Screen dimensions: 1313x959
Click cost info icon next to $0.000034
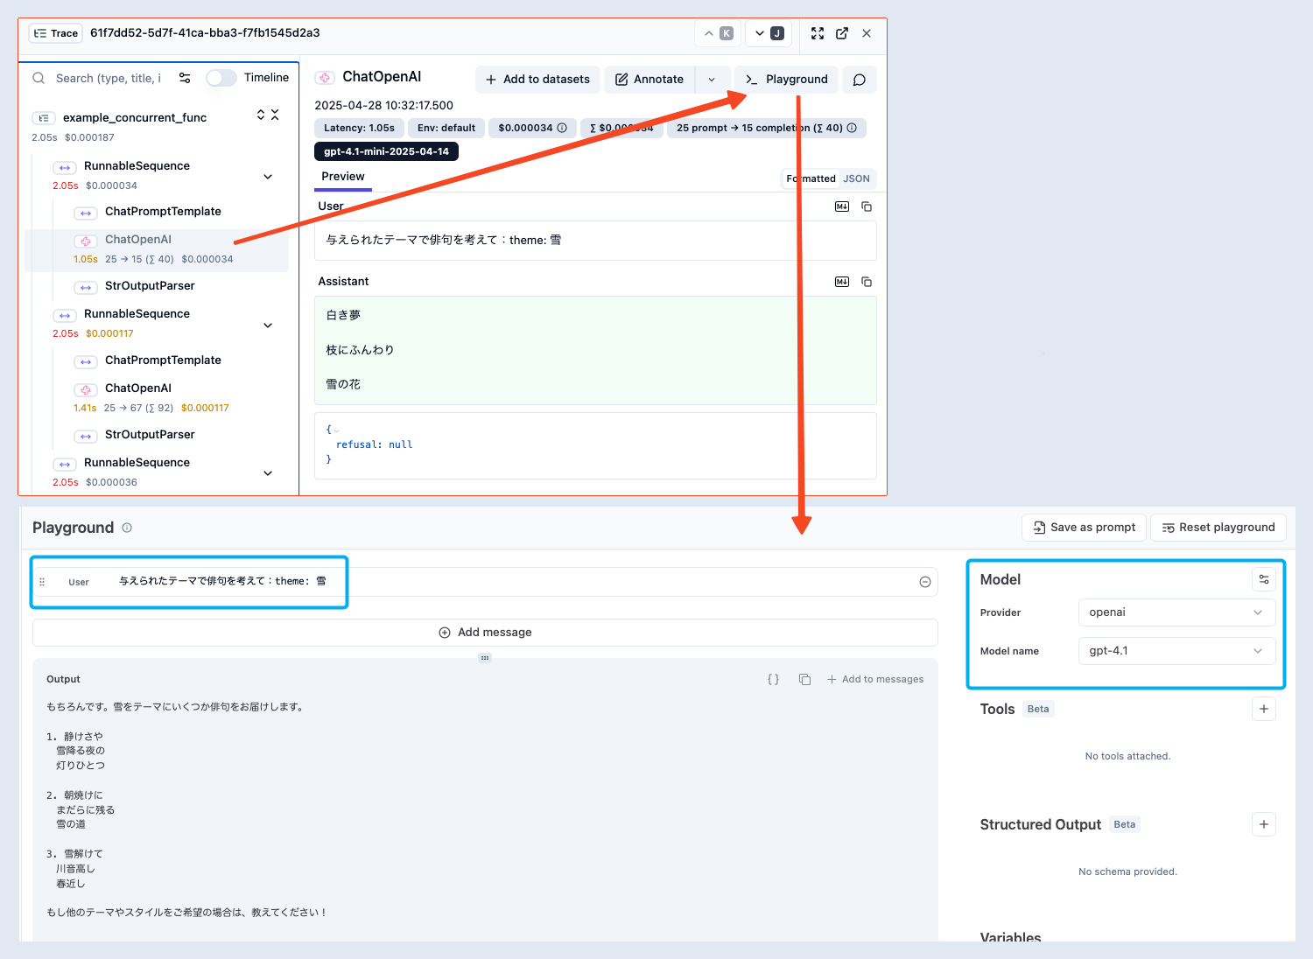(x=562, y=128)
